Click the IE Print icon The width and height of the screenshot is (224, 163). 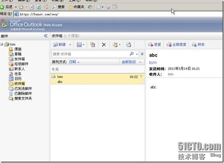click(108, 7)
